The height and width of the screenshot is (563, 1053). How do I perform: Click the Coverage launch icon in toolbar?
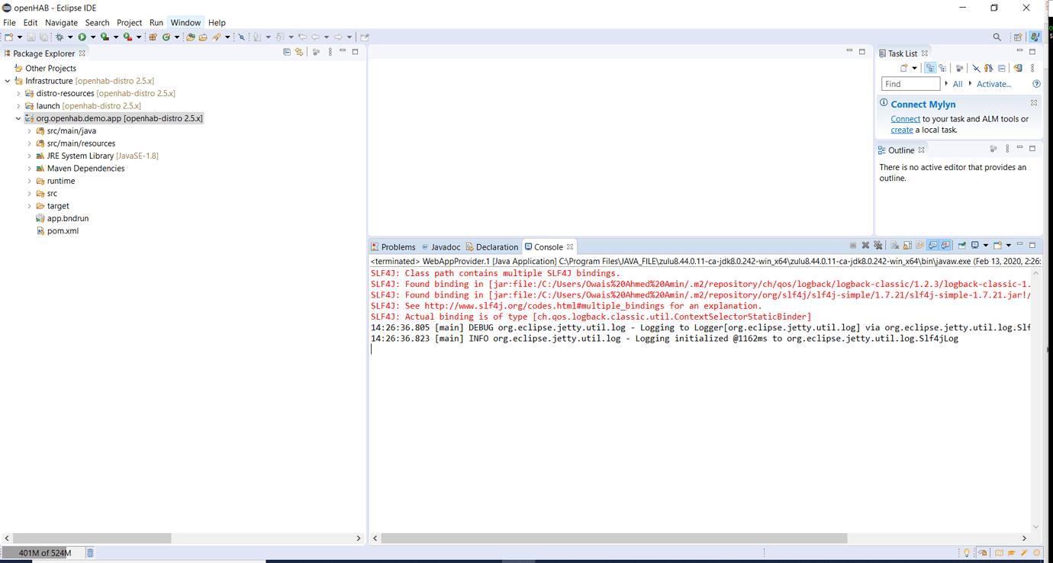pos(105,37)
